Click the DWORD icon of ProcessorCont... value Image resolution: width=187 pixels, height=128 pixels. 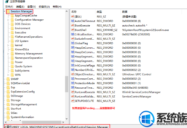(73, 79)
